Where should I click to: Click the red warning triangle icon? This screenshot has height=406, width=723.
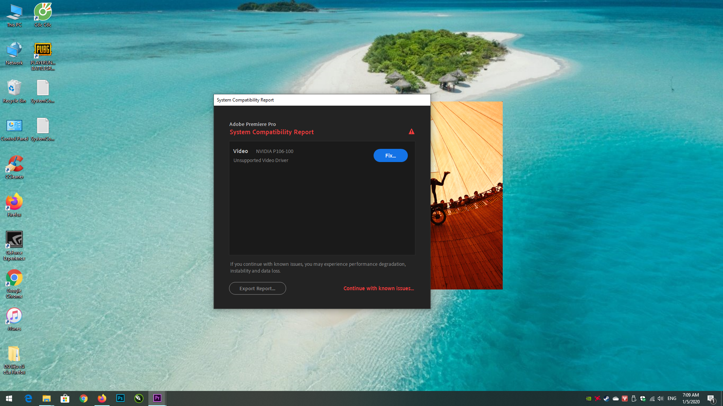411,132
